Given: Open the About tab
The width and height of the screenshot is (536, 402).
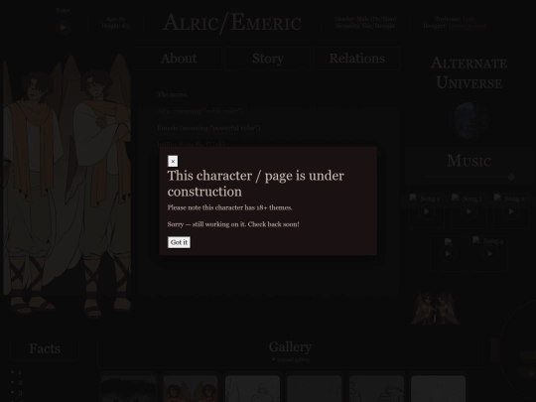Looking at the screenshot, I should pos(179,59).
